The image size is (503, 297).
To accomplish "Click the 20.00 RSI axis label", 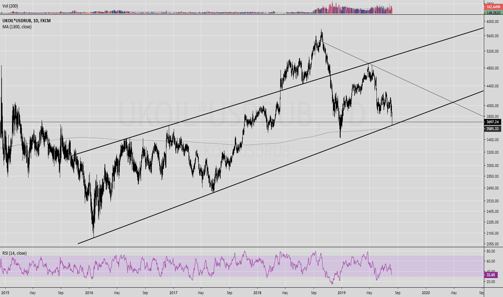I will point(491,281).
